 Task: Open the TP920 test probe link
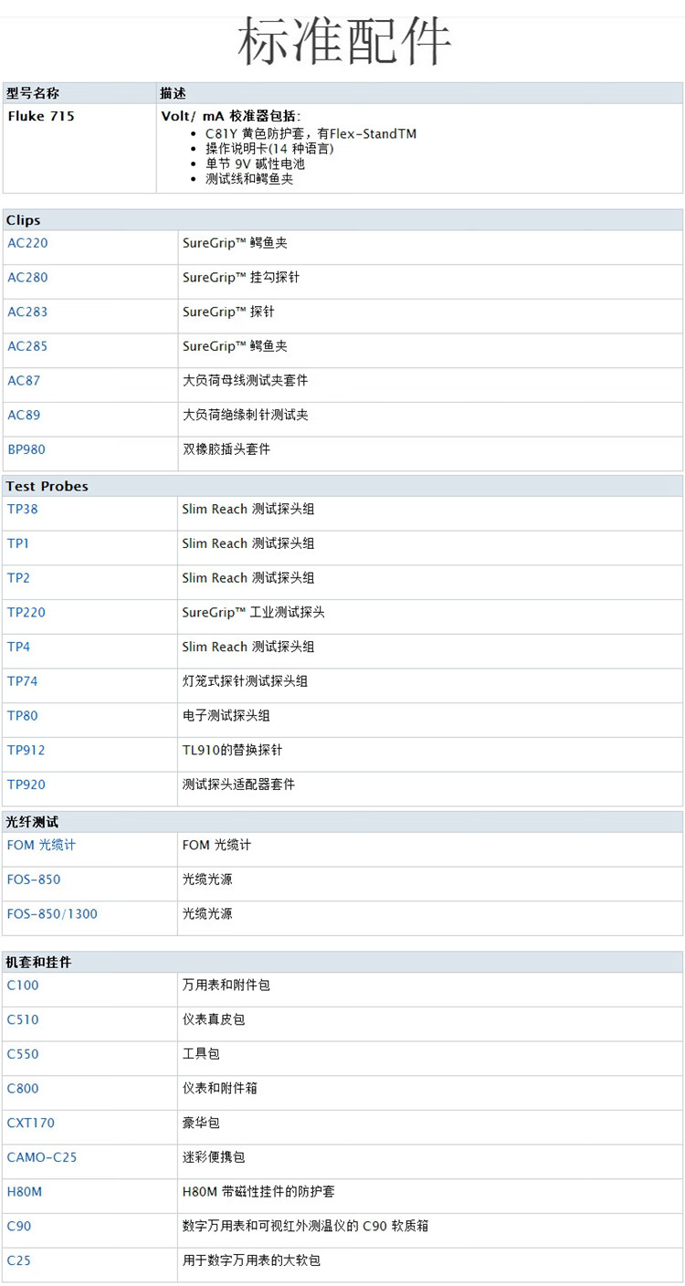point(26,785)
